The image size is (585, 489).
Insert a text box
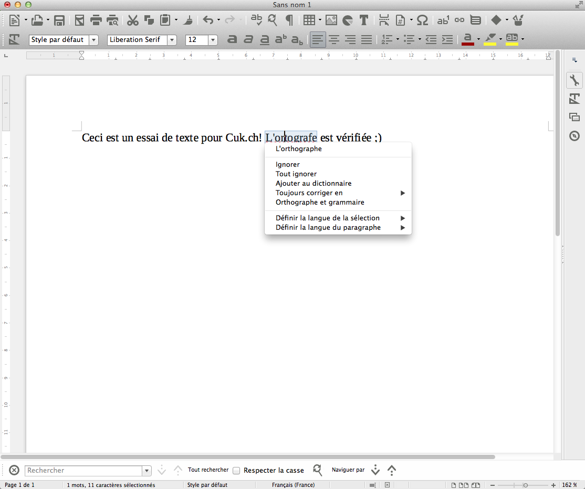364,20
